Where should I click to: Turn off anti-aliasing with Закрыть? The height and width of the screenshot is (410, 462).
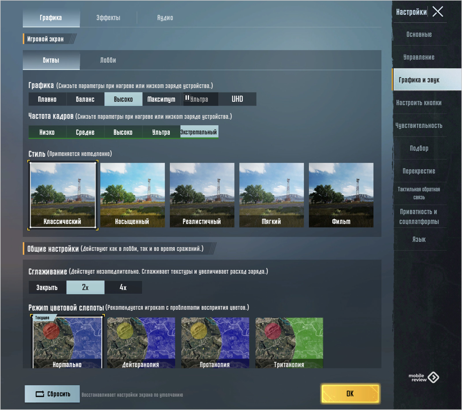pyautogui.click(x=47, y=287)
